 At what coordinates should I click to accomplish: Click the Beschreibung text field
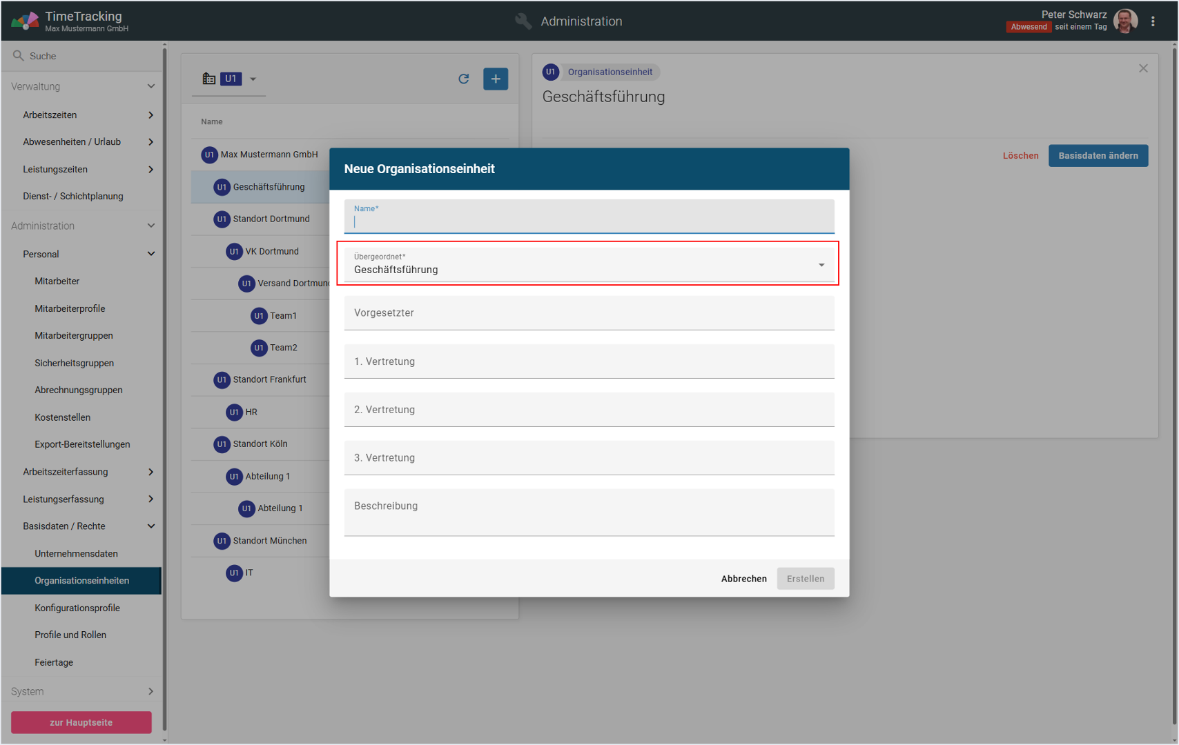[x=588, y=512]
